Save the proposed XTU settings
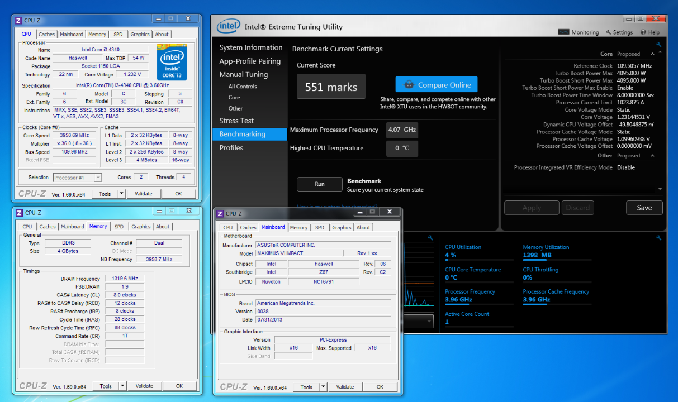678x402 pixels. 644,208
